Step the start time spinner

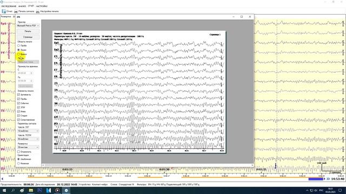pos(31,73)
